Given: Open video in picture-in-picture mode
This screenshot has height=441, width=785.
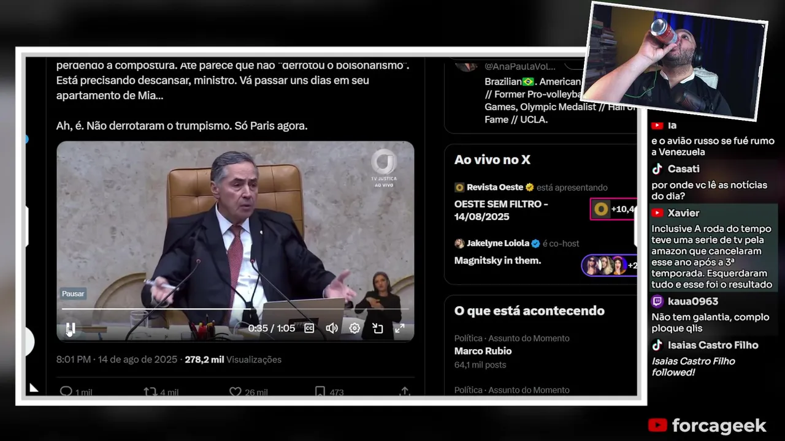Looking at the screenshot, I should (377, 328).
